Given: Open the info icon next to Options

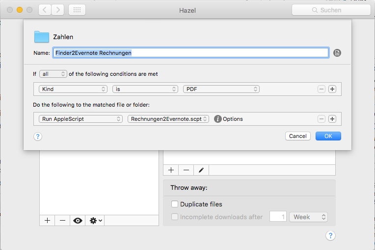Looking at the screenshot, I should pyautogui.click(x=218, y=119).
